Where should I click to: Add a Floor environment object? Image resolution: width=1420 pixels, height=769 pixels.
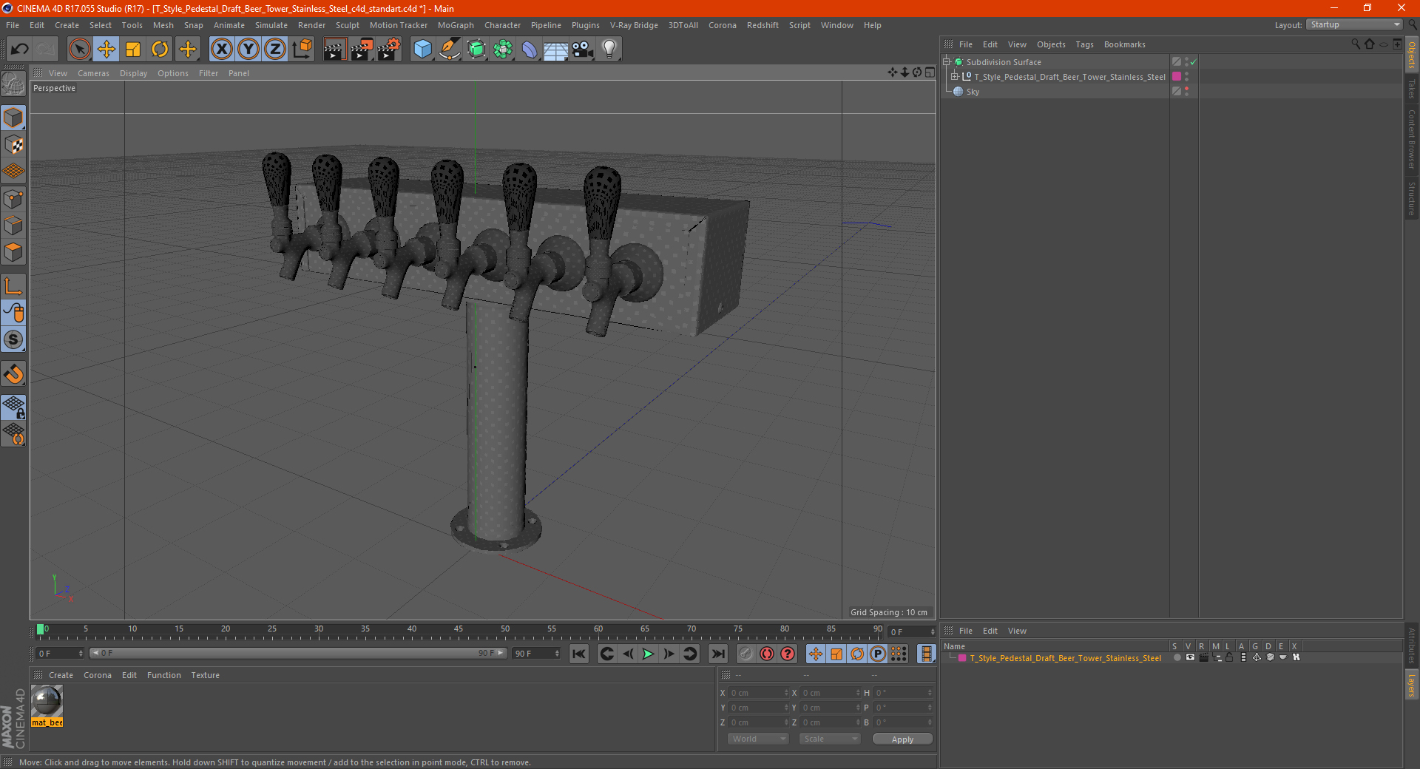click(556, 50)
